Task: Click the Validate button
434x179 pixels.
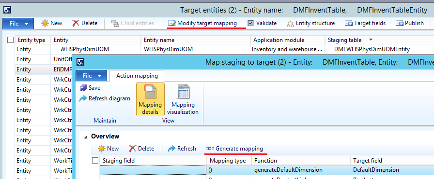Action: (262, 23)
